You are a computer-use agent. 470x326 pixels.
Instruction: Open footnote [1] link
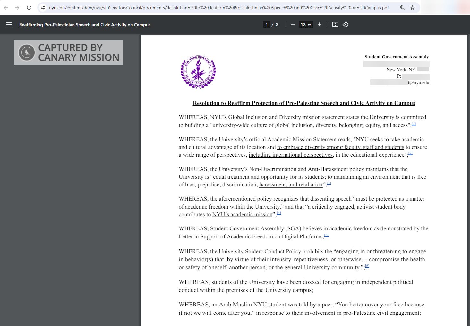tap(414, 124)
